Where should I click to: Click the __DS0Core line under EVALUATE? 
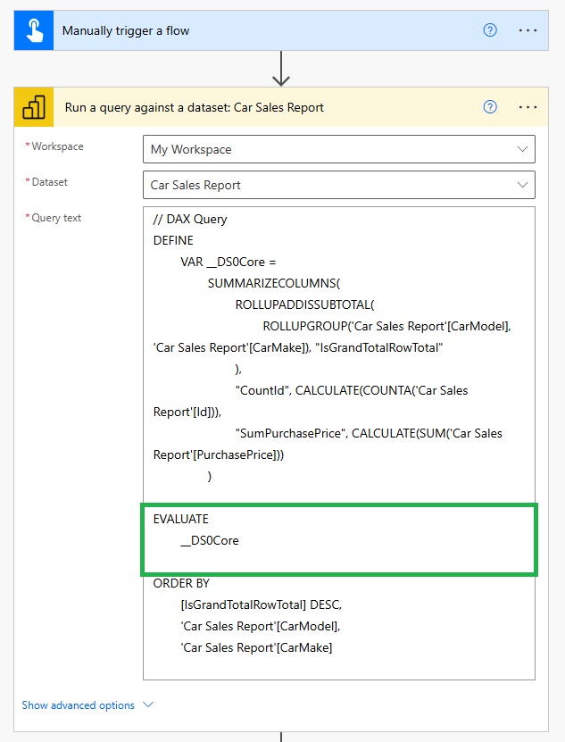[210, 540]
